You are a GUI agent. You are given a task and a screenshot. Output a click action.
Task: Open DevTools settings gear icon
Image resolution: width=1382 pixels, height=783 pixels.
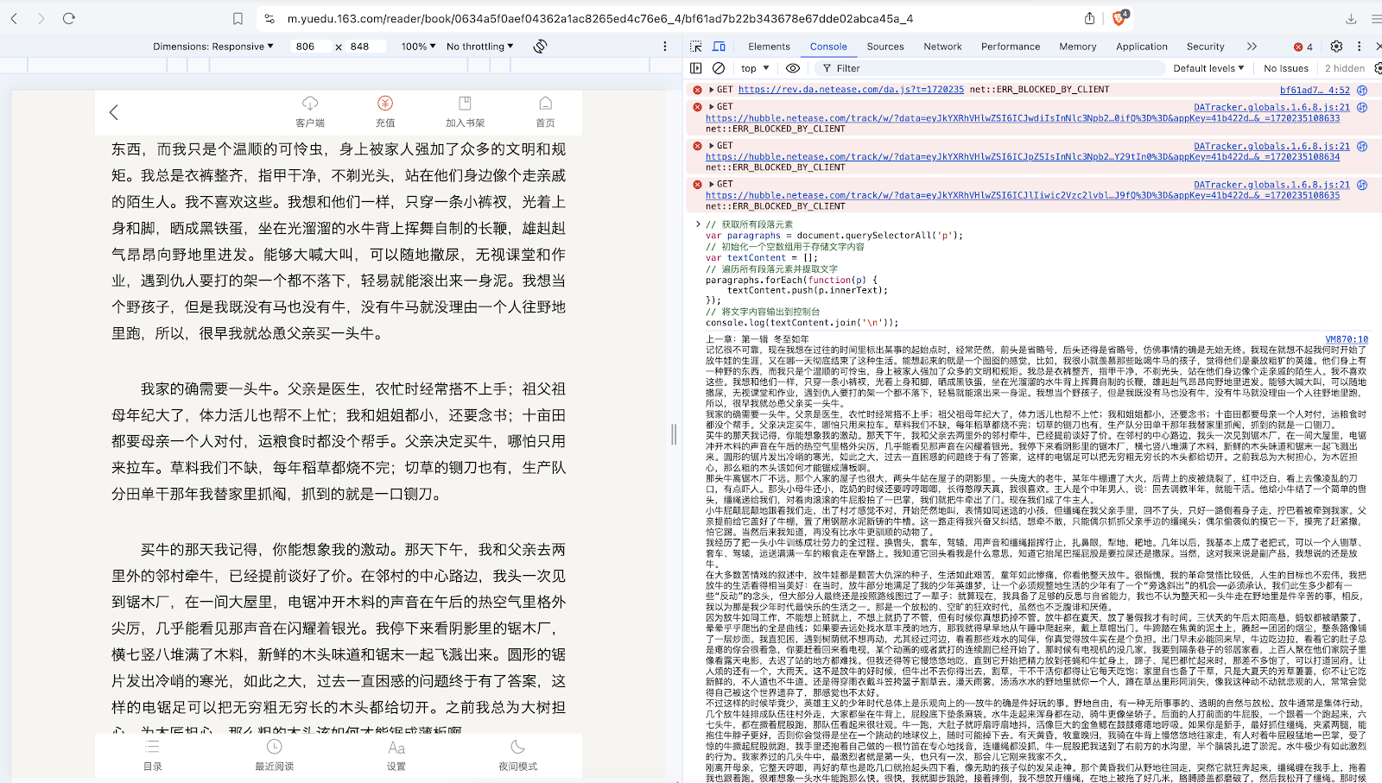(1336, 47)
